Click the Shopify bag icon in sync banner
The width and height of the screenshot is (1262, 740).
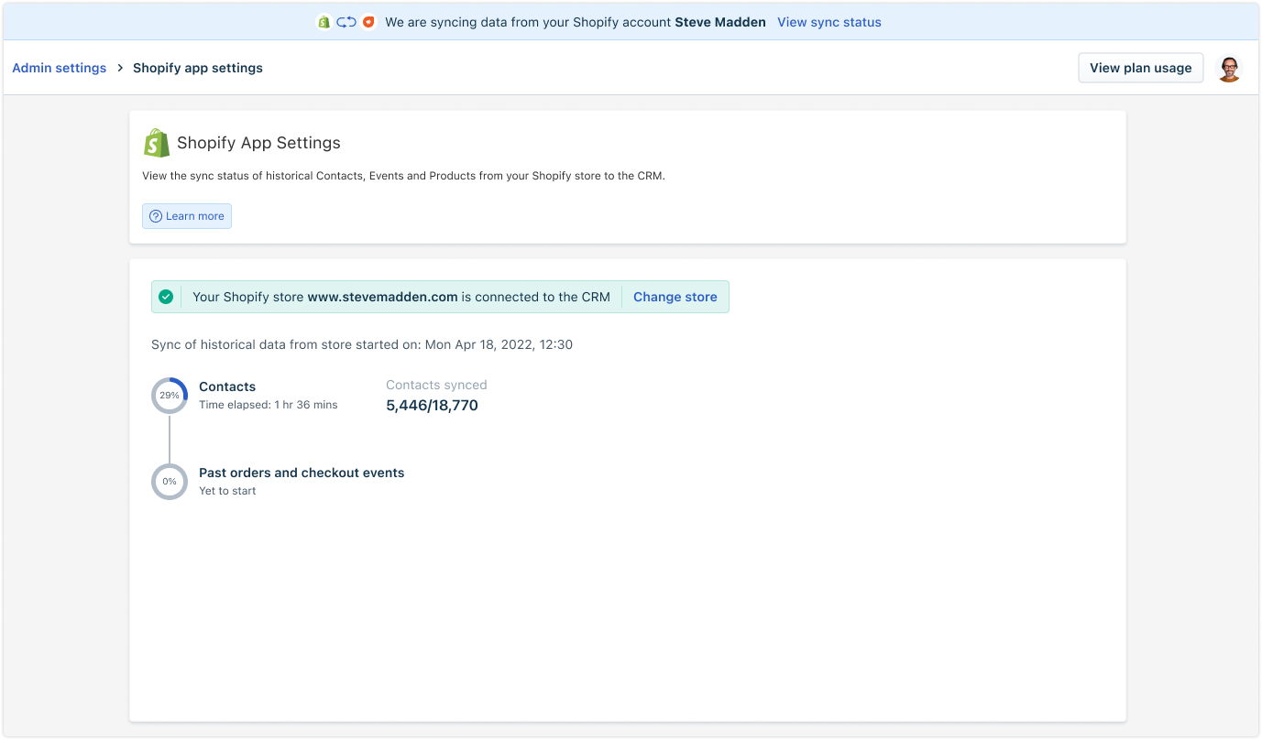(324, 22)
